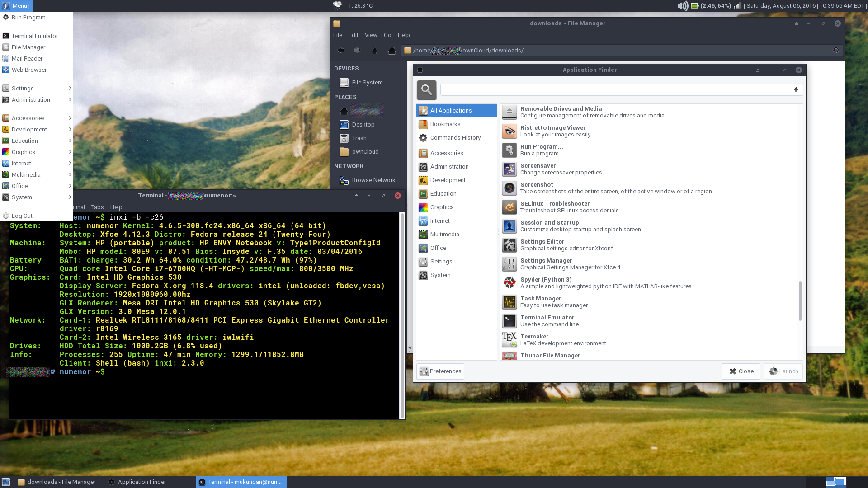
Task: Expand Accessories submenu in main menu
Action: tap(37, 118)
